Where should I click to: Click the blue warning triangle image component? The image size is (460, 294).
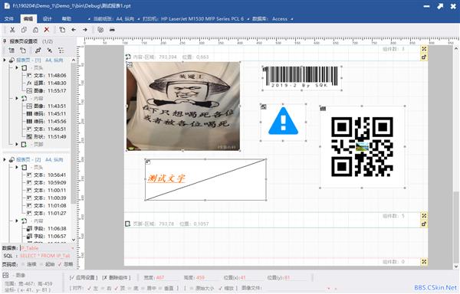[x=283, y=122]
